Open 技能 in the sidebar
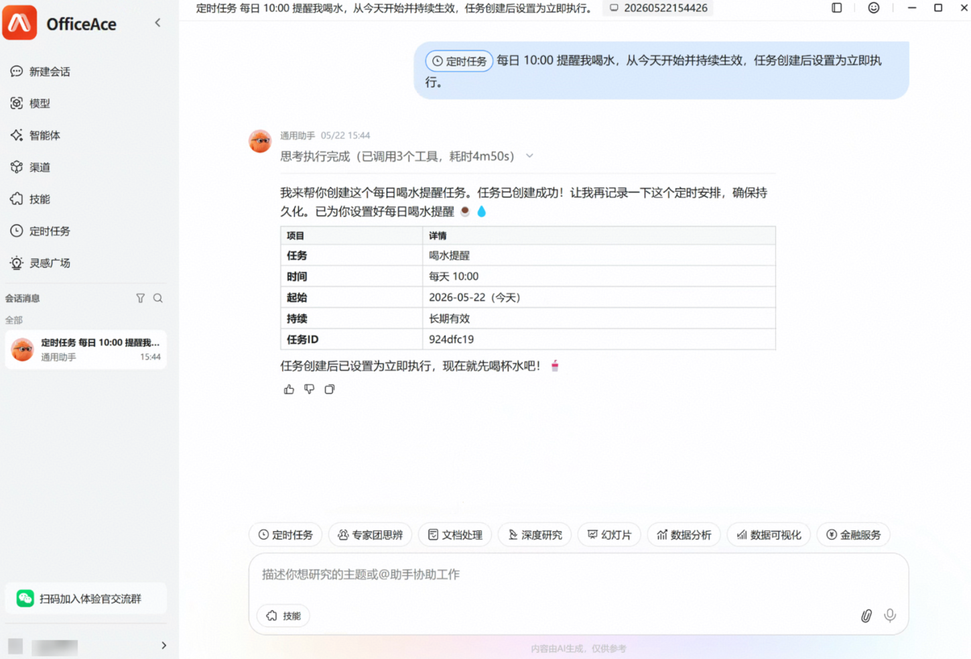971x659 pixels. (x=30, y=199)
